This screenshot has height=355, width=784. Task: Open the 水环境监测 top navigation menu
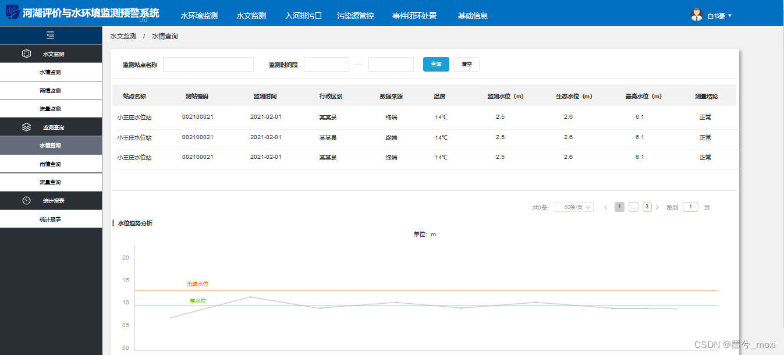click(199, 16)
